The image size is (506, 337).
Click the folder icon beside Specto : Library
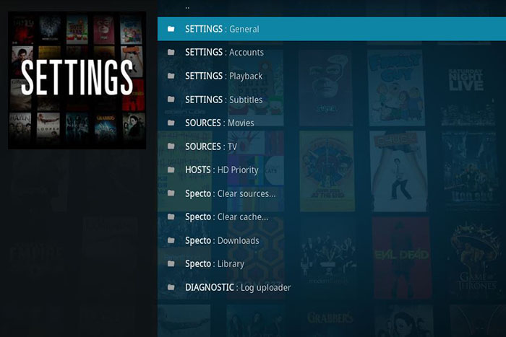coord(171,264)
